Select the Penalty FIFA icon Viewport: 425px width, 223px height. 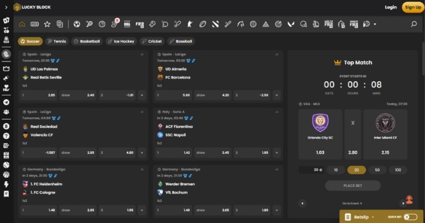pos(354,24)
